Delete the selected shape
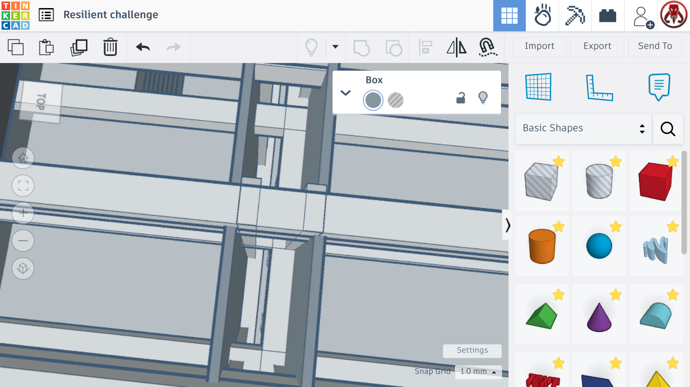This screenshot has width=690, height=387. [x=110, y=47]
